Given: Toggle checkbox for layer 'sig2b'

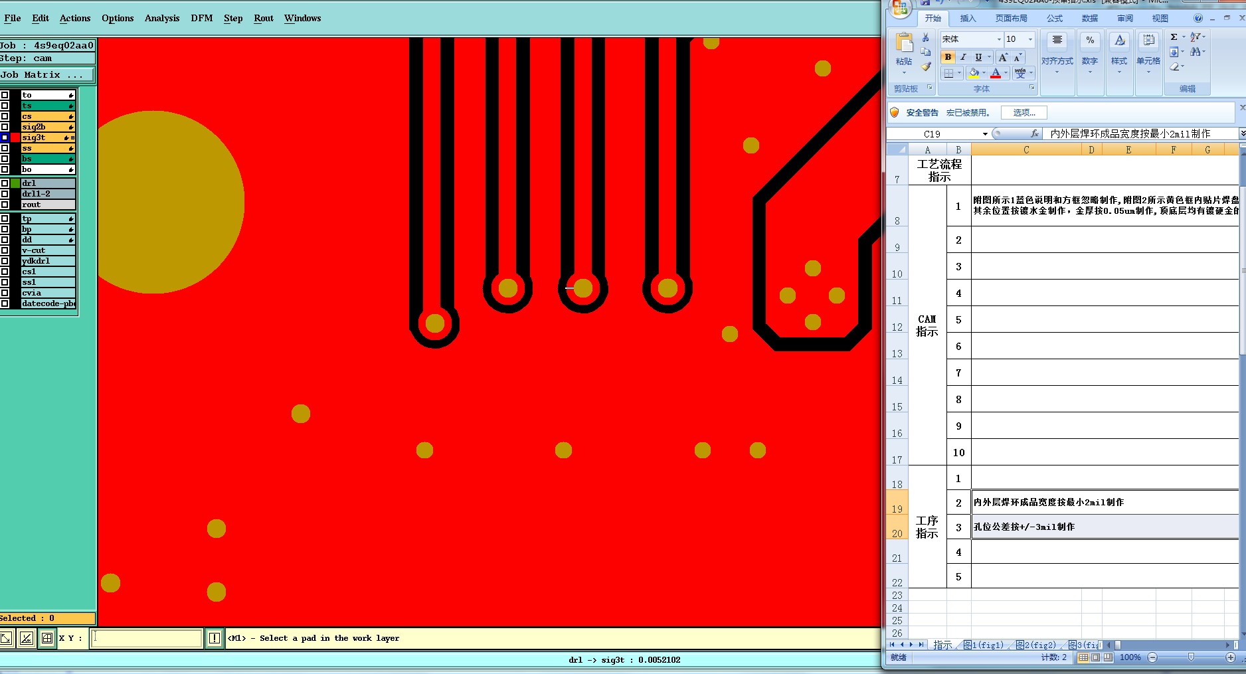Looking at the screenshot, I should 5,127.
